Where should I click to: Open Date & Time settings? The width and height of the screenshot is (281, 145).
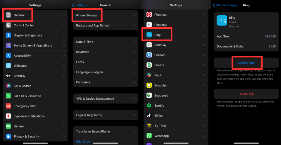point(106,42)
